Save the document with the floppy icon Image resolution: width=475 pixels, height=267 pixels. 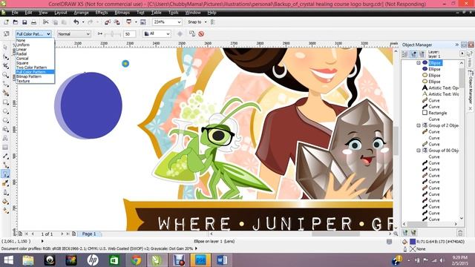24,22
